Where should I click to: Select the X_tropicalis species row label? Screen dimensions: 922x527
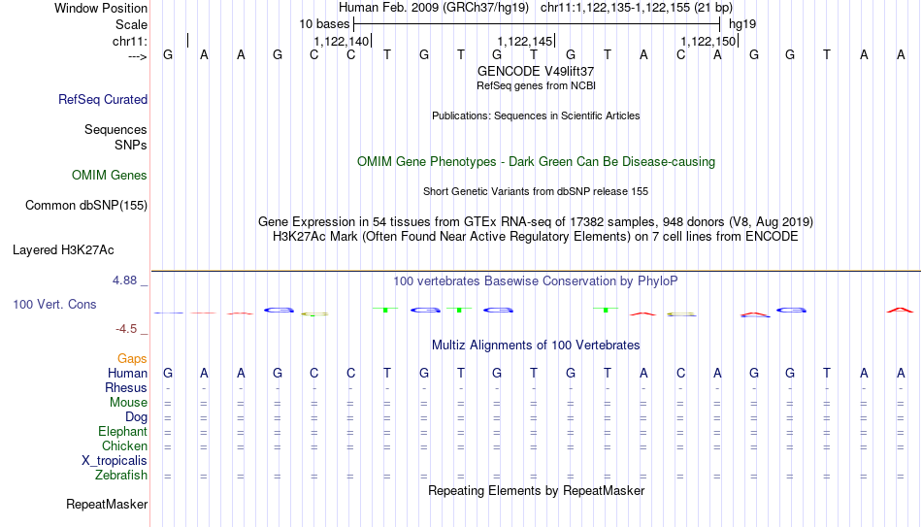pyautogui.click(x=115, y=461)
